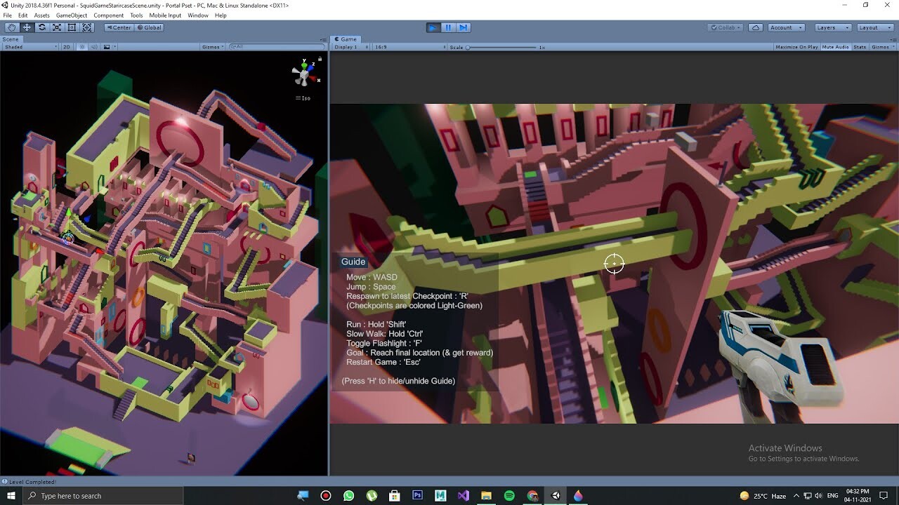Select the combined Transform tool

[87, 27]
